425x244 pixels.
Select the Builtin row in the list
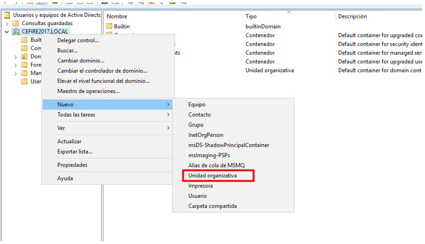pos(122,26)
